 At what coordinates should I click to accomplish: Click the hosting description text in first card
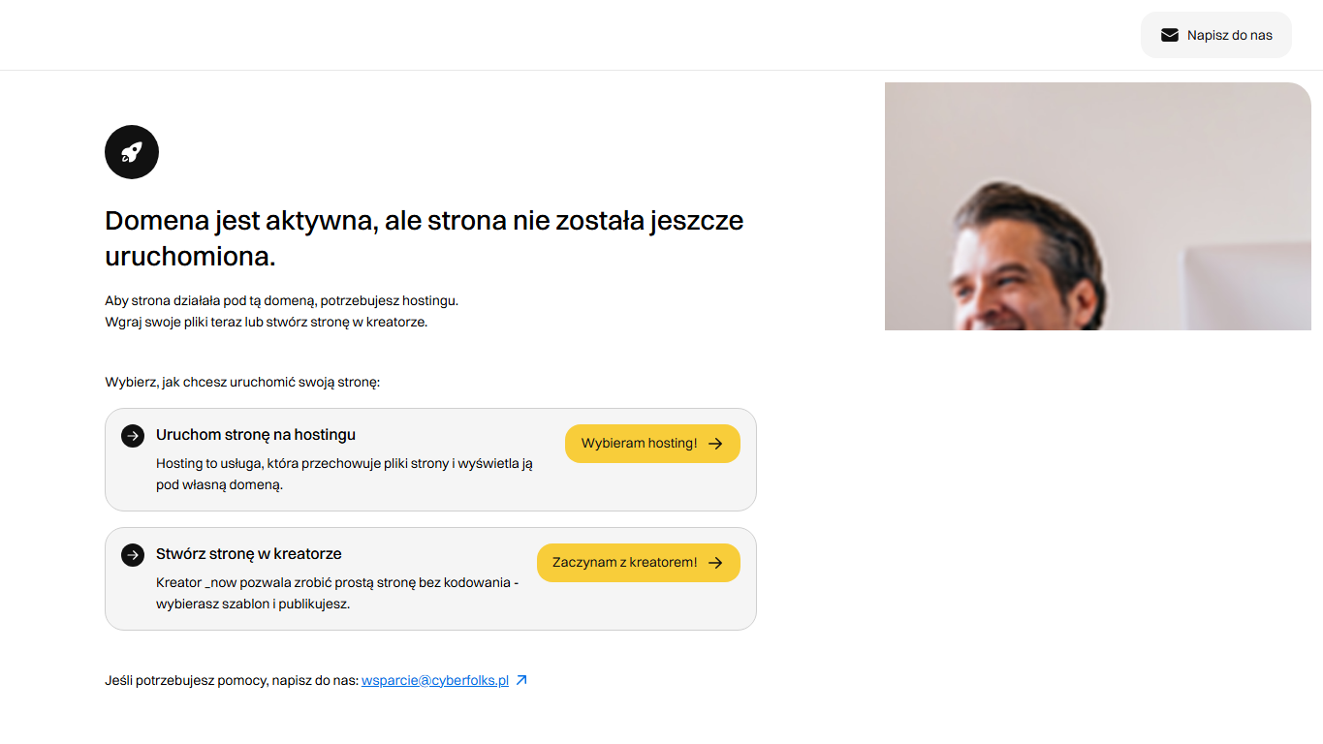pos(345,475)
